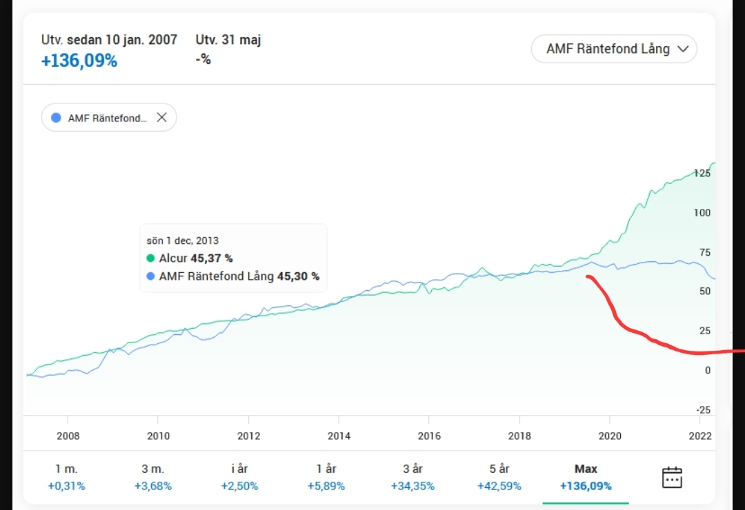Click the dropdown chevron arrow
The width and height of the screenshot is (745, 510).
point(684,49)
